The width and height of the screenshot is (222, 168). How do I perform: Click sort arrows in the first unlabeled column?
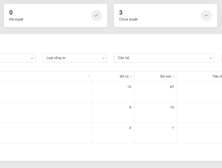89,77
